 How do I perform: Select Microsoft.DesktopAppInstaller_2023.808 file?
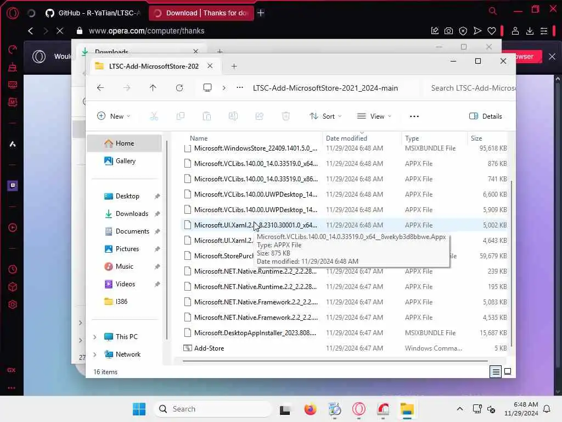345,332
